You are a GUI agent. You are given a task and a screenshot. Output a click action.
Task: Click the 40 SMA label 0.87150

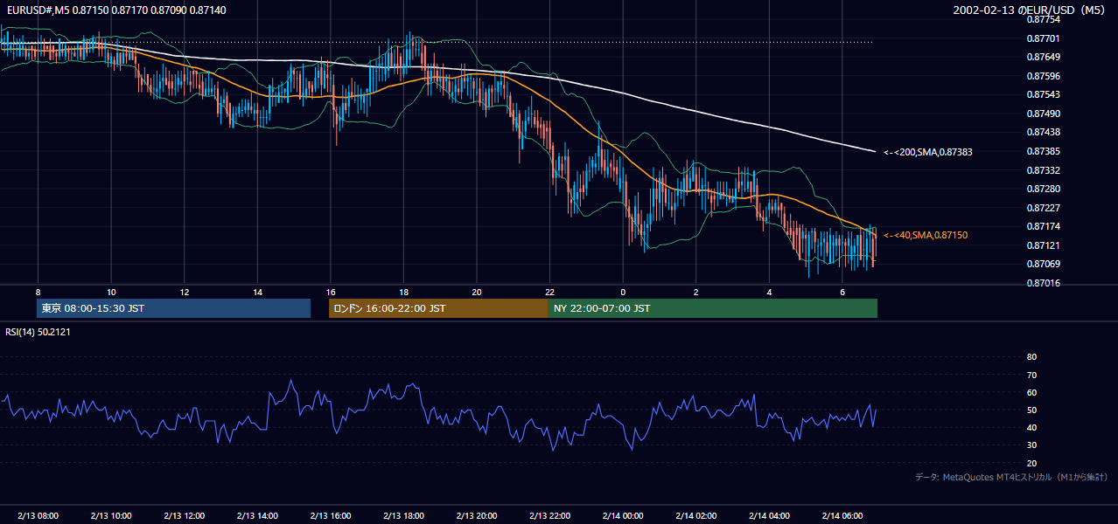[x=926, y=235]
